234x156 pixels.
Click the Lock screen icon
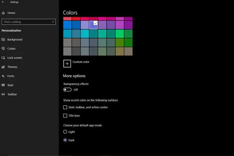(3, 58)
